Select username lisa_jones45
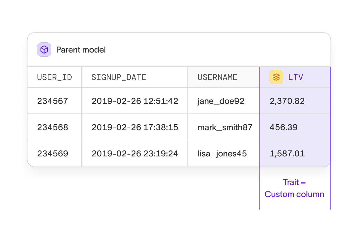Screen dimensions: 358x240 (222, 154)
